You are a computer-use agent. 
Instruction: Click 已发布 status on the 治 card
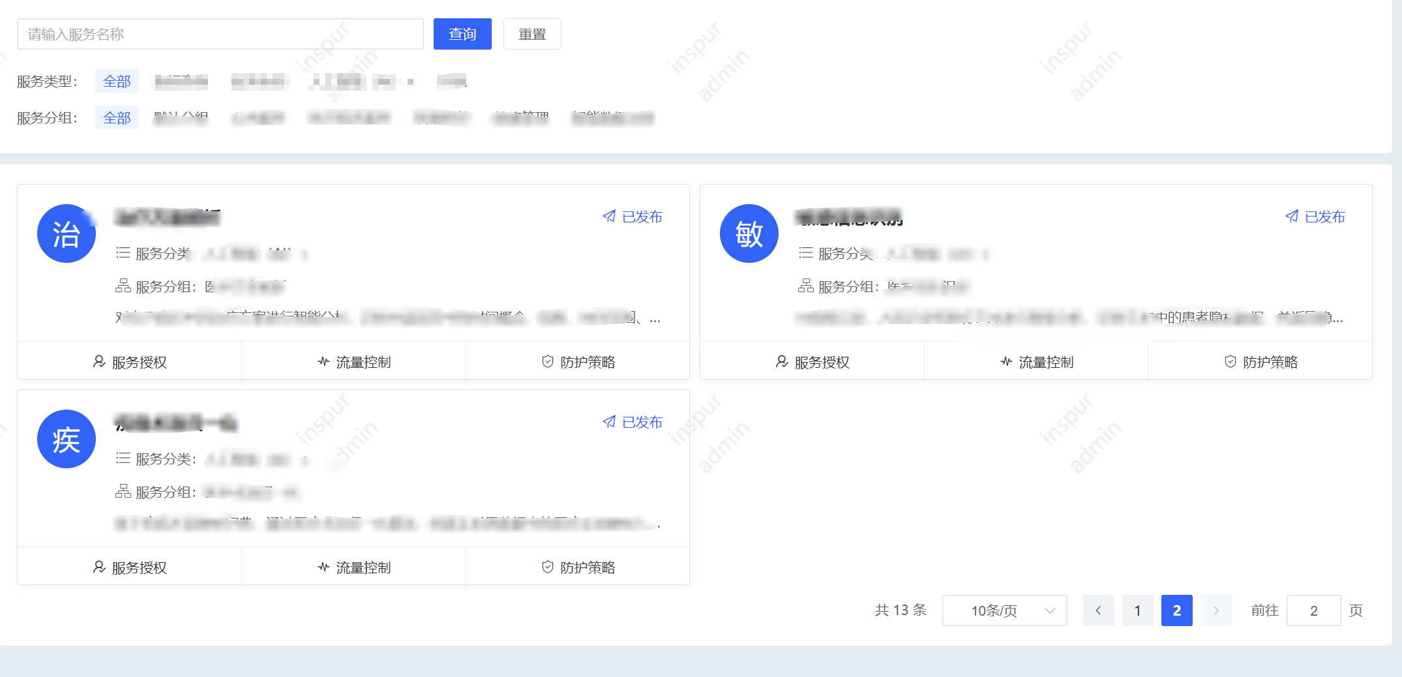633,217
